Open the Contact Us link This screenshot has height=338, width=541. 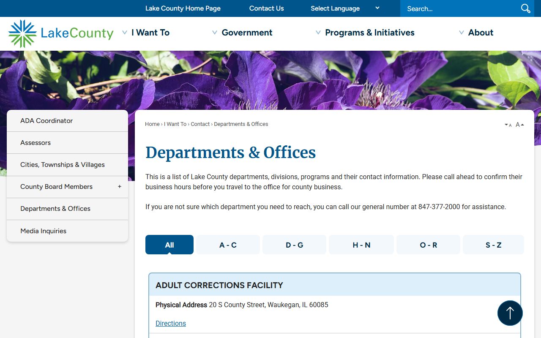(x=267, y=8)
